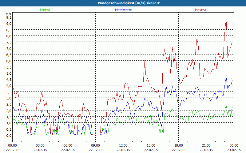Click the chart title Windgeschwindigkeit [m/s] skaliert
This screenshot has width=246, height=153.
[x=129, y=3]
